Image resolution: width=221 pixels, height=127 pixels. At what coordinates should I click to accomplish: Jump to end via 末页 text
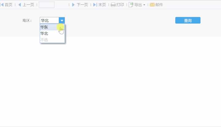point(102,5)
